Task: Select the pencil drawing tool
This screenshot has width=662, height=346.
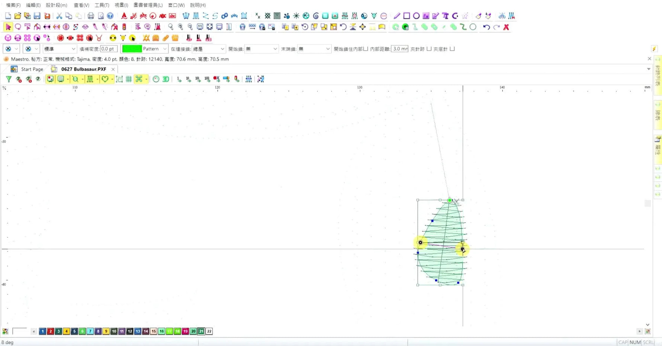Action: click(x=397, y=16)
